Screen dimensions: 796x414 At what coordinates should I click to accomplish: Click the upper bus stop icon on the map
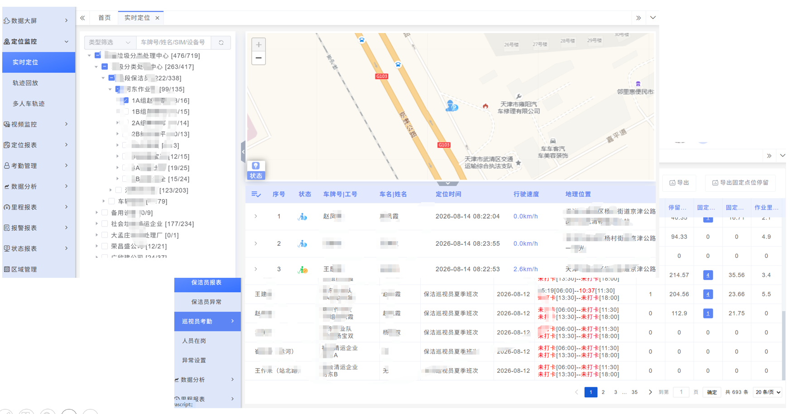[x=362, y=40]
